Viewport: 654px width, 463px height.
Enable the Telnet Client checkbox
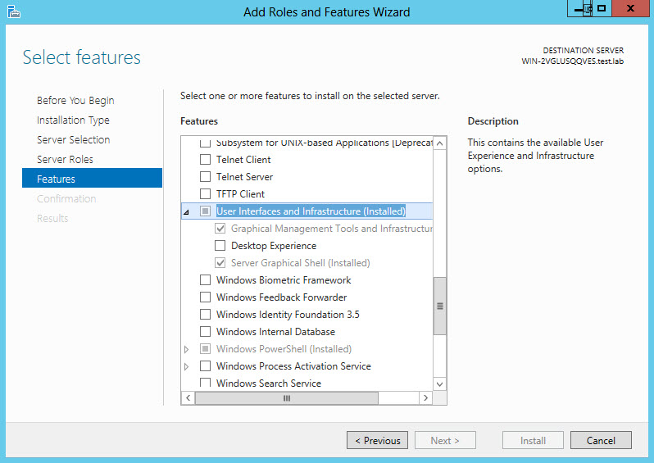(206, 160)
